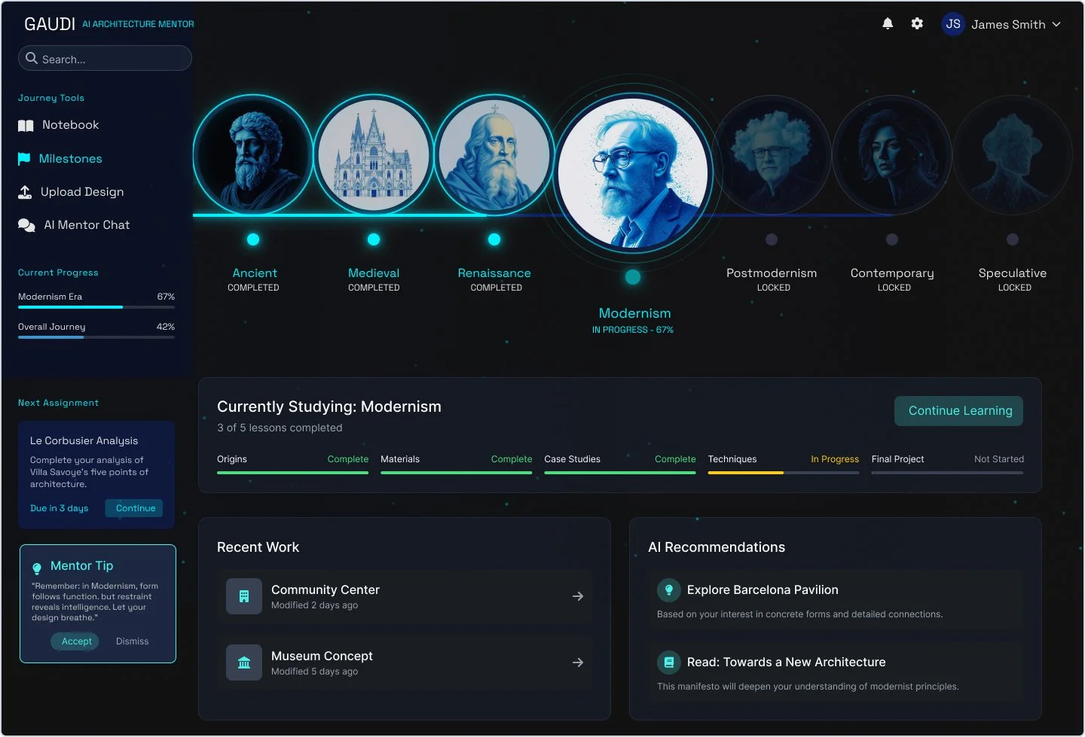Open the Final Project lesson tab
Screen dimensions: 1085x737
(947, 463)
